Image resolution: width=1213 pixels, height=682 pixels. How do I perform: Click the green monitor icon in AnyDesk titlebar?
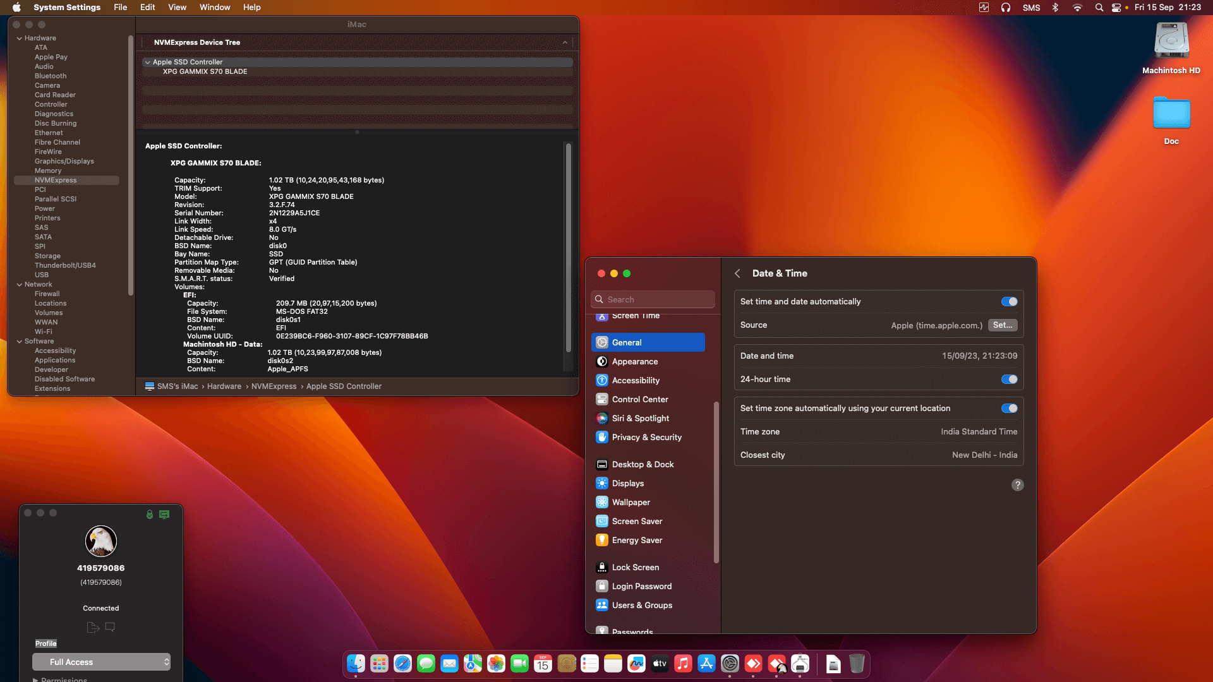point(164,515)
